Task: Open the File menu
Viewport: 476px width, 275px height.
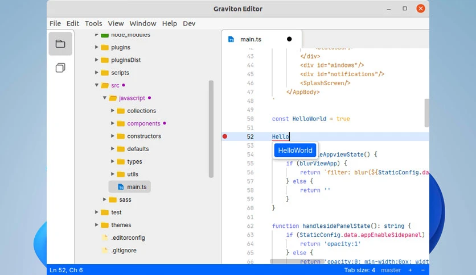Action: tap(55, 23)
